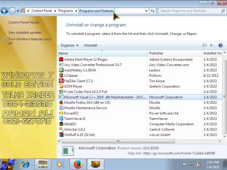Click the Uninstall toolbar button
The image size is (227, 170).
91,45
